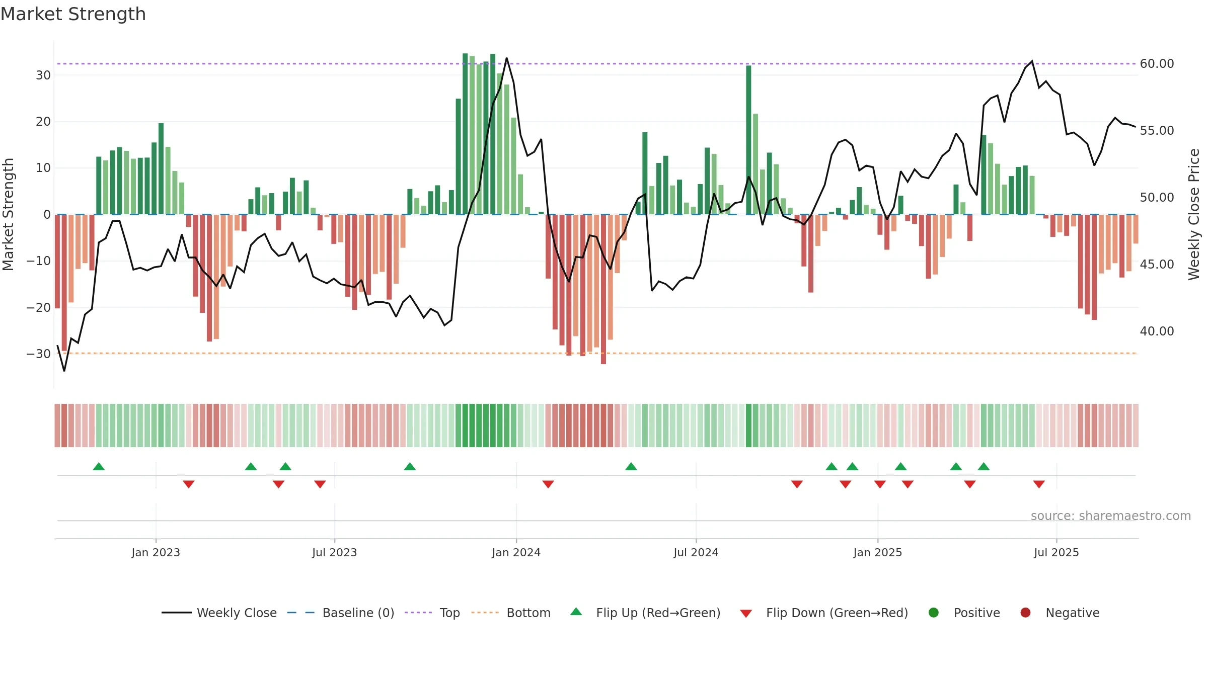Click the purple dotted Top line sample in legend
This screenshot has height=679, width=1208.
tap(418, 613)
